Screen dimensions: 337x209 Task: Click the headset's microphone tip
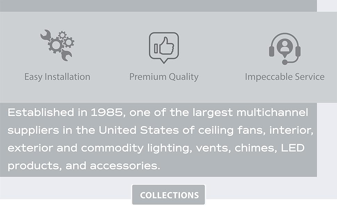click(x=285, y=63)
